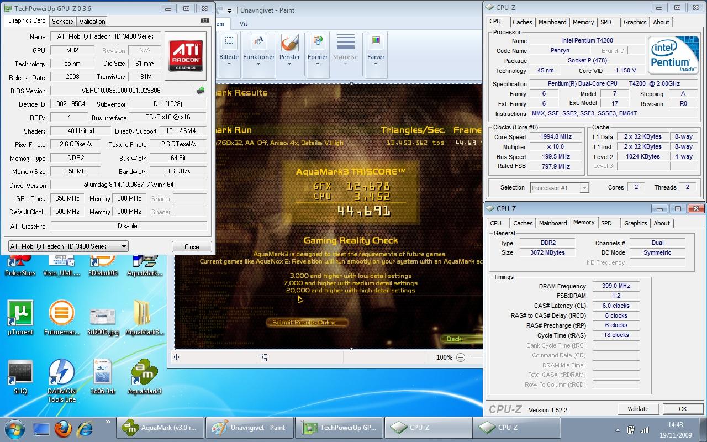This screenshot has height=442, width=707.
Task: Click the Show desktop strip beside the clock
Action: coord(702,429)
